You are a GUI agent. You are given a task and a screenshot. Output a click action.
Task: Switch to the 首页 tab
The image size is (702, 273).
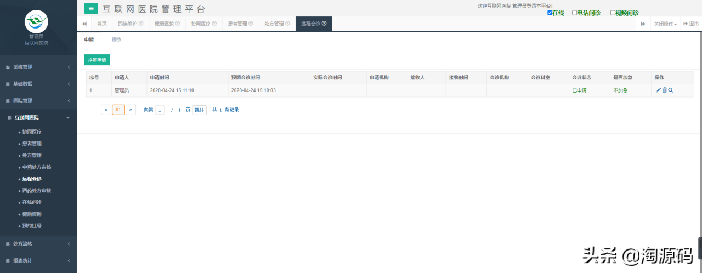(x=102, y=24)
